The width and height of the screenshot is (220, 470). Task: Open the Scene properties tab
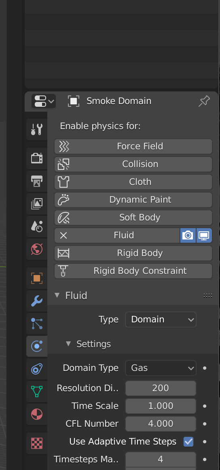click(37, 227)
